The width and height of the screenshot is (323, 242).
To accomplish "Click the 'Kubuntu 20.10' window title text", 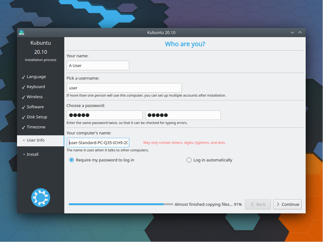I will pyautogui.click(x=161, y=32).
